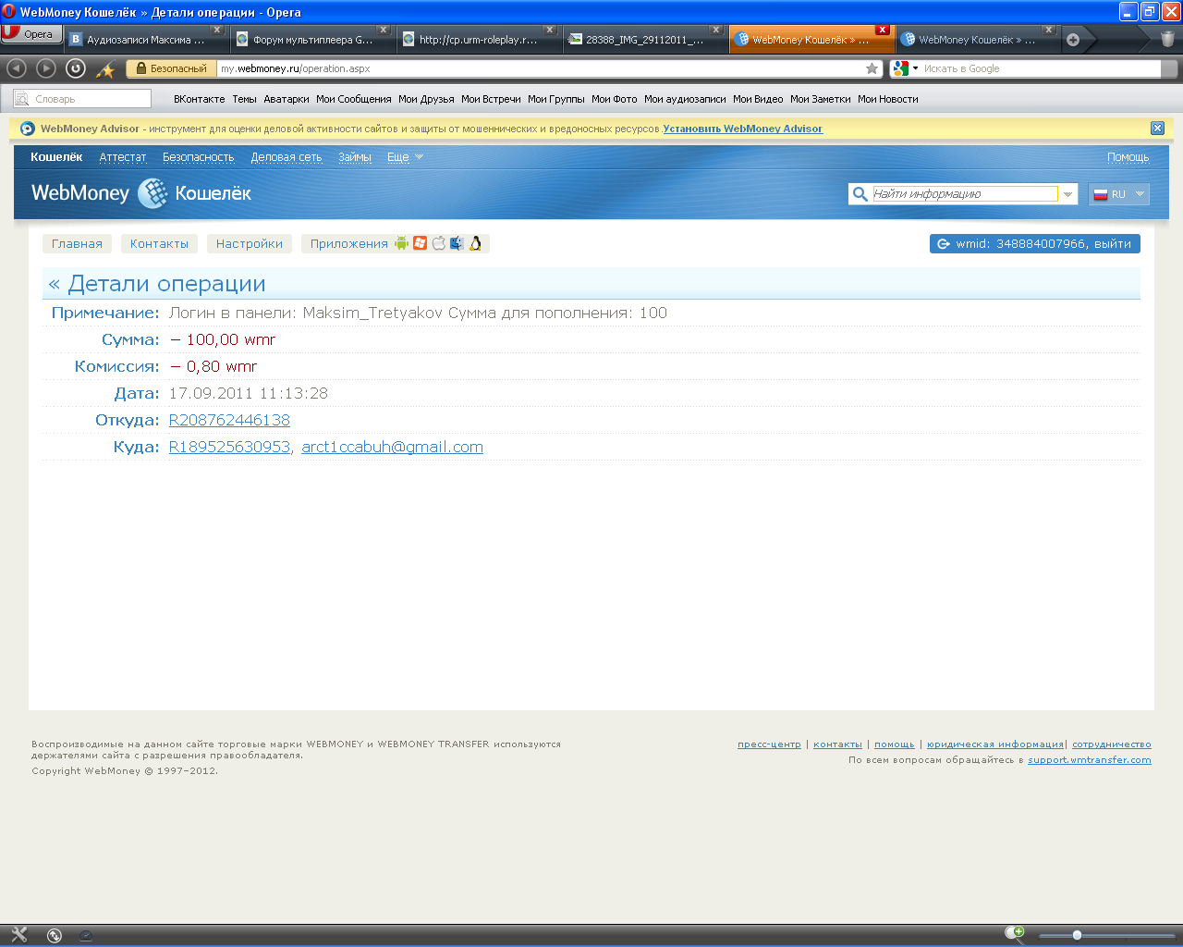
Task: Open closed tabs trash icon
Action: click(1167, 39)
